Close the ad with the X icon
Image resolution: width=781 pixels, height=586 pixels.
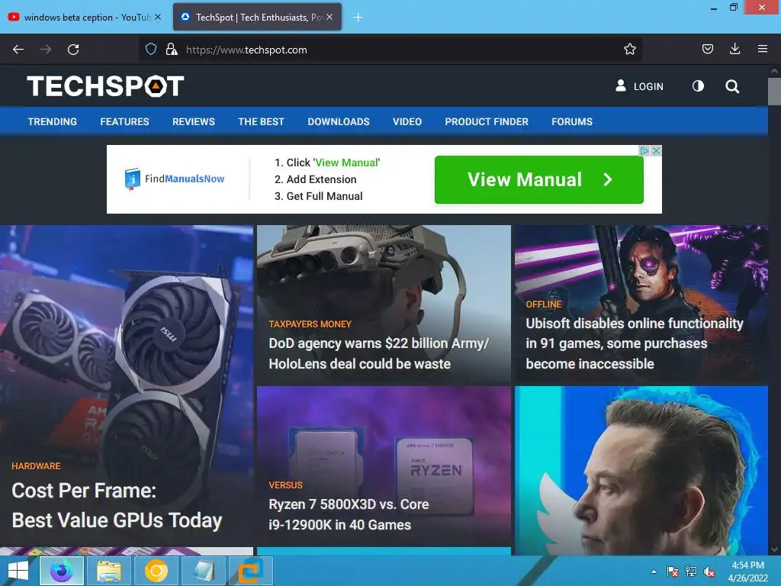[x=657, y=150]
